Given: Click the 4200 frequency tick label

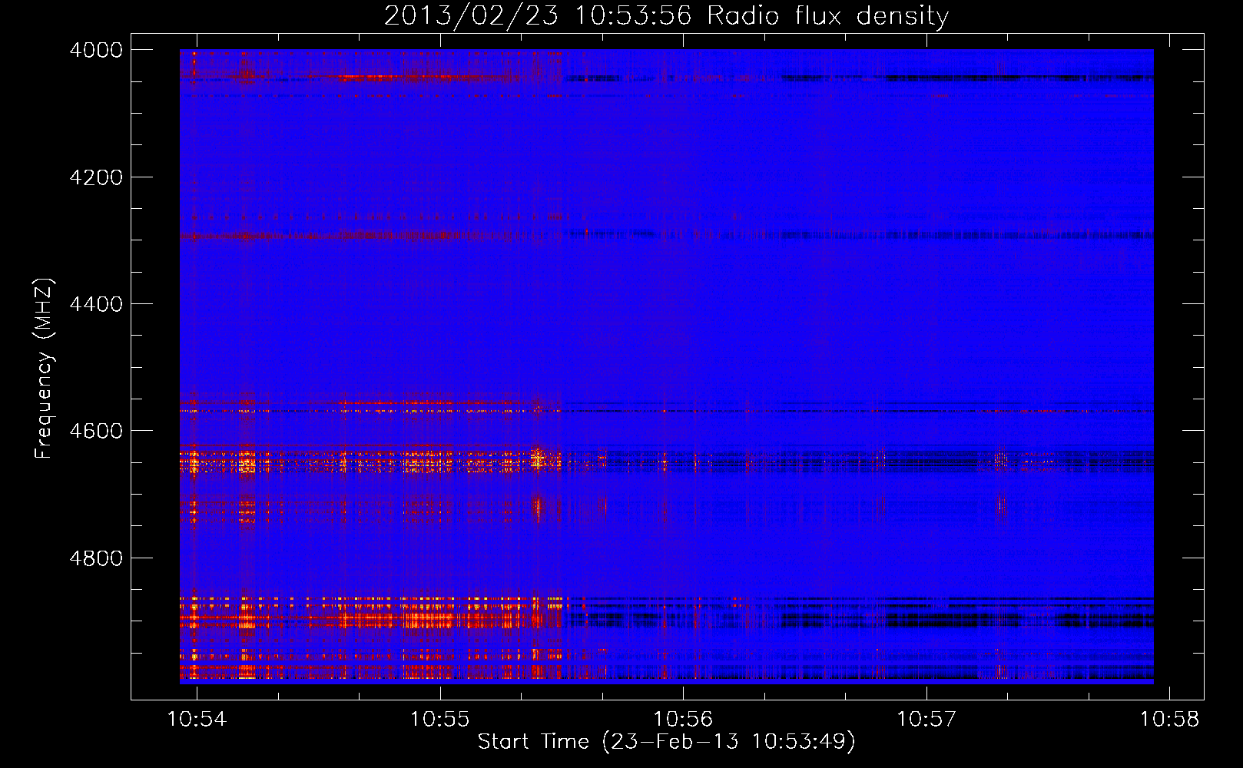Looking at the screenshot, I should coord(96,177).
